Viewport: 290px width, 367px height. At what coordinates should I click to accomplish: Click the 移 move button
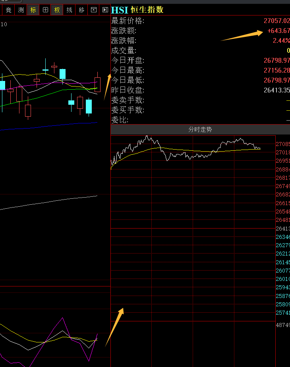tap(81, 10)
